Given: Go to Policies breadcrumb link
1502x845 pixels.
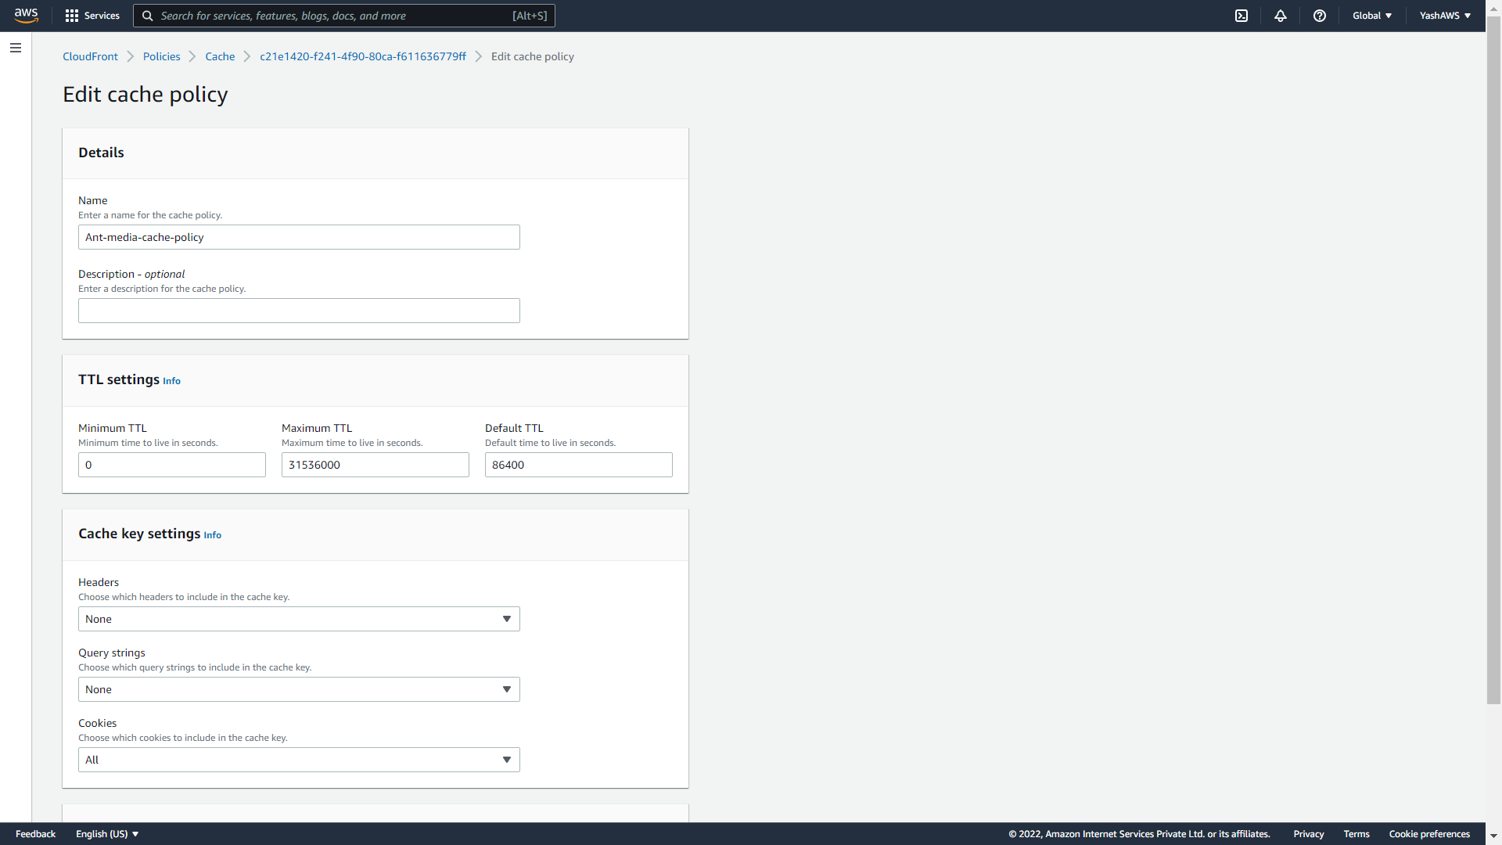Looking at the screenshot, I should (161, 56).
